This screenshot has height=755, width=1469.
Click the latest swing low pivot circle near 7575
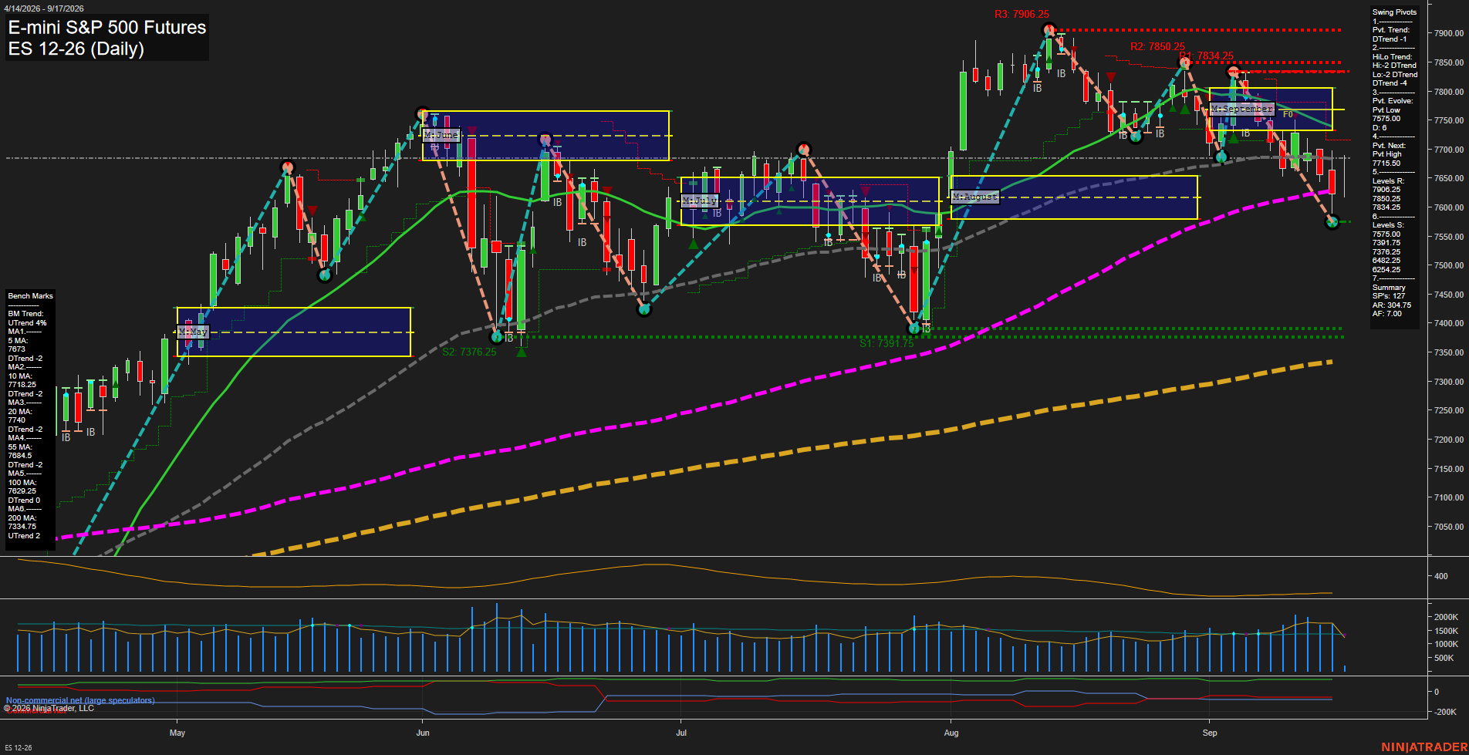(x=1332, y=222)
